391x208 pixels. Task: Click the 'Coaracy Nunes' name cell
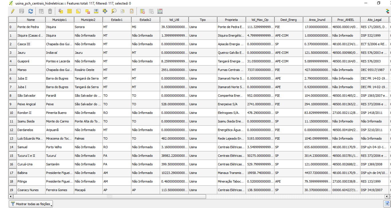(x=31, y=190)
